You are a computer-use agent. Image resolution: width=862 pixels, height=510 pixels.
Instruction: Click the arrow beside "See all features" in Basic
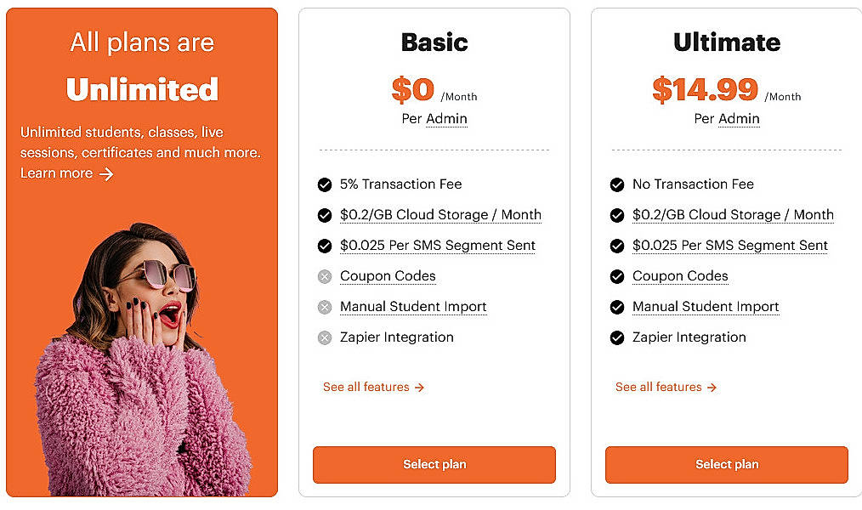pyautogui.click(x=420, y=387)
